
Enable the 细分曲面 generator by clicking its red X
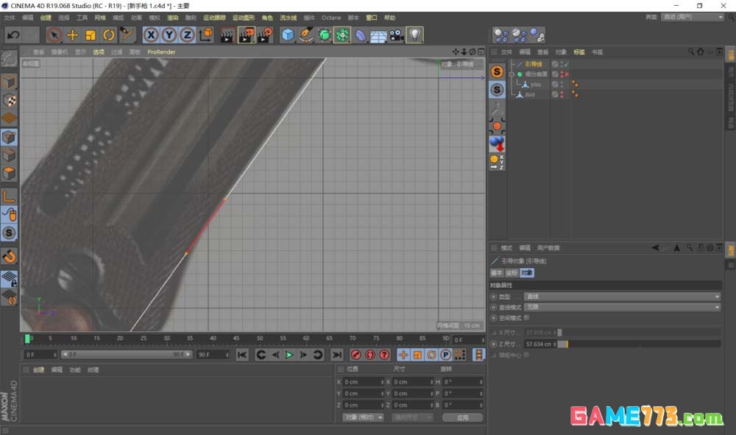point(567,74)
